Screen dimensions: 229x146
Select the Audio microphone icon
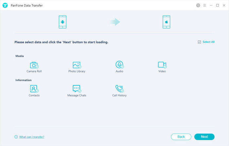point(119,64)
